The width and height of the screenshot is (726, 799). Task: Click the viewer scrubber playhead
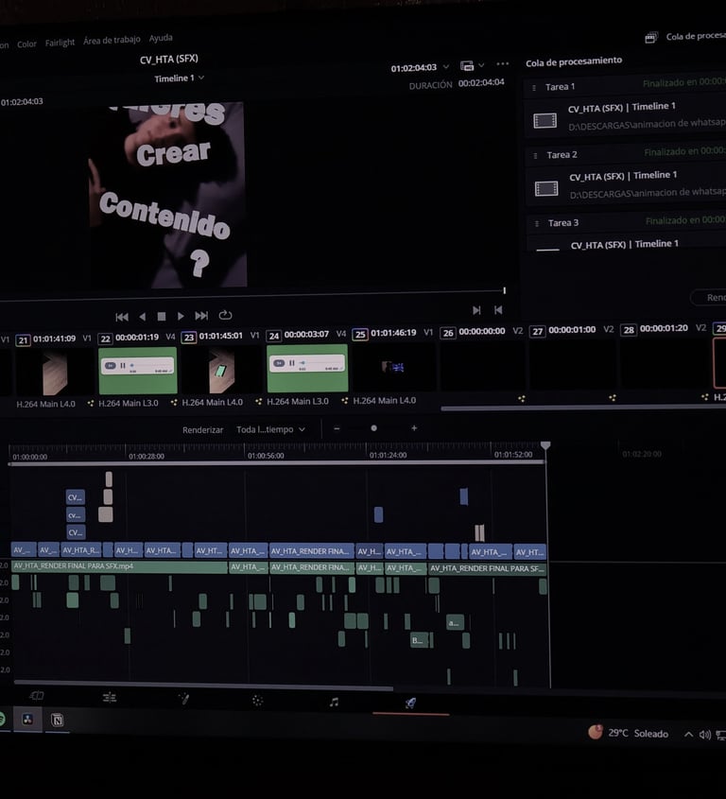coord(505,290)
